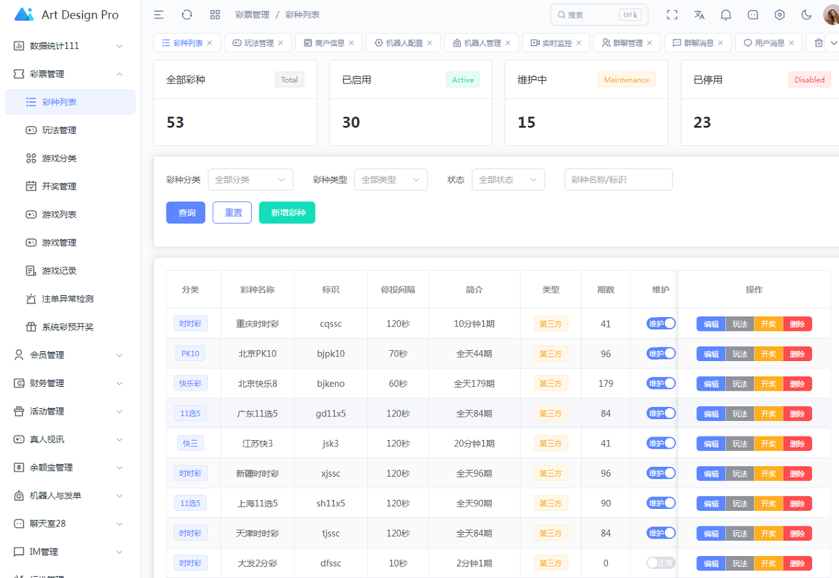Screen dimensions: 839x578
Task: Open the language switcher icon
Action: coord(699,15)
